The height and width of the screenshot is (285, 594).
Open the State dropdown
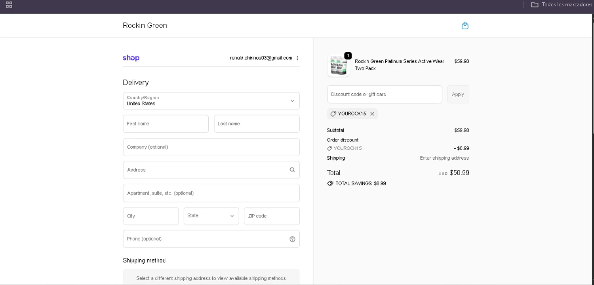pos(211,216)
